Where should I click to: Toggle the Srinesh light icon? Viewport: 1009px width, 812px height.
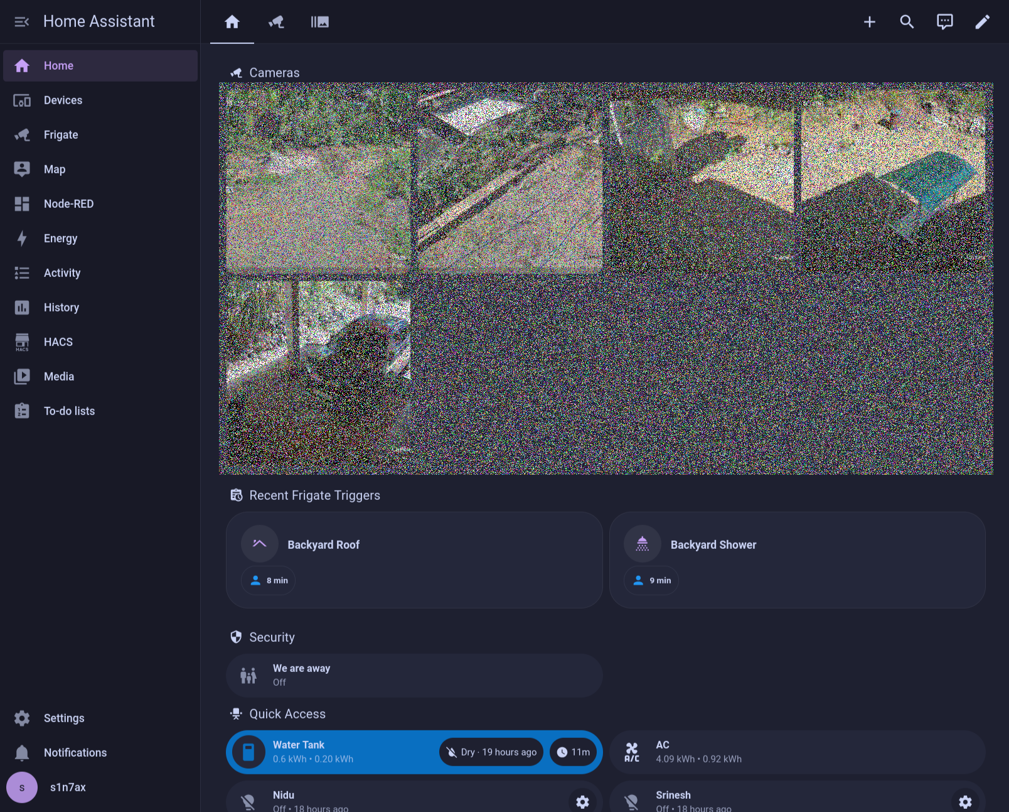632,801
